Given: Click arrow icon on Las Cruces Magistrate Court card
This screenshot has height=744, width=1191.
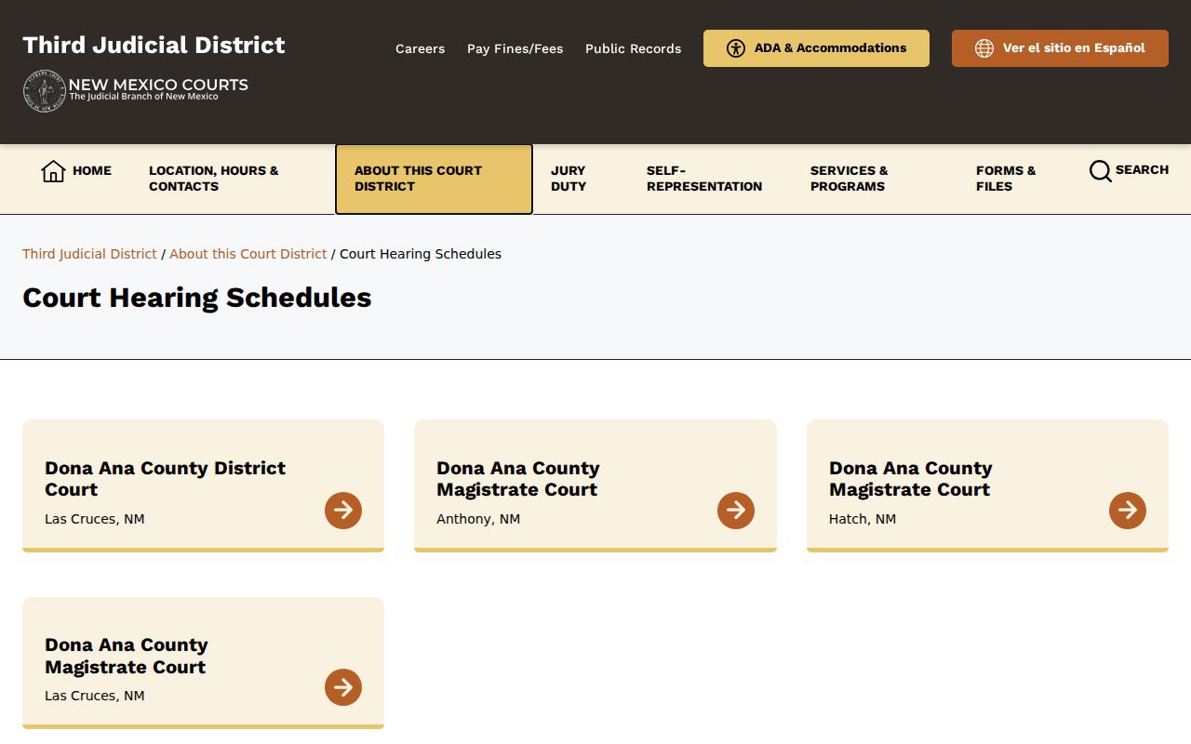Looking at the screenshot, I should 343,687.
